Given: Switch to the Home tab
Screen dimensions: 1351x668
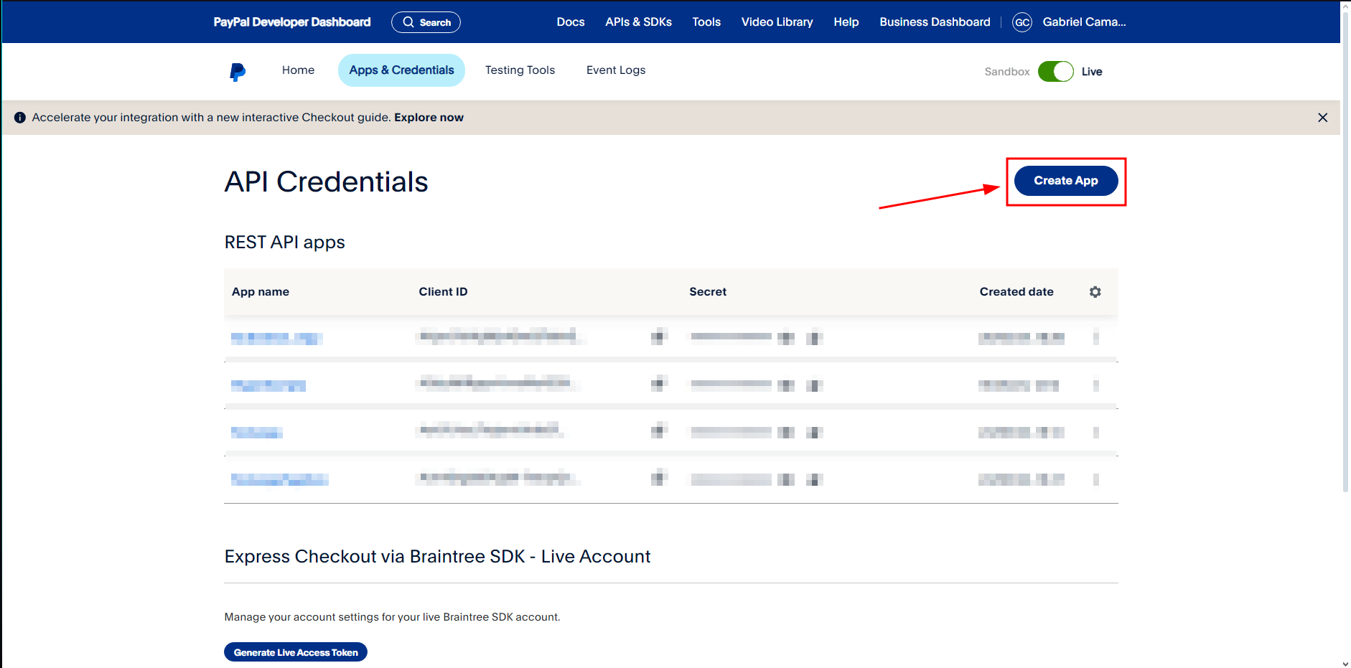Looking at the screenshot, I should point(298,70).
